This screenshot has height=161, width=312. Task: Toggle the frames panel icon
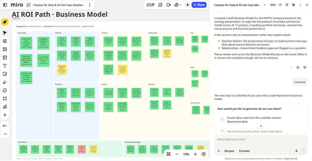click(168, 154)
